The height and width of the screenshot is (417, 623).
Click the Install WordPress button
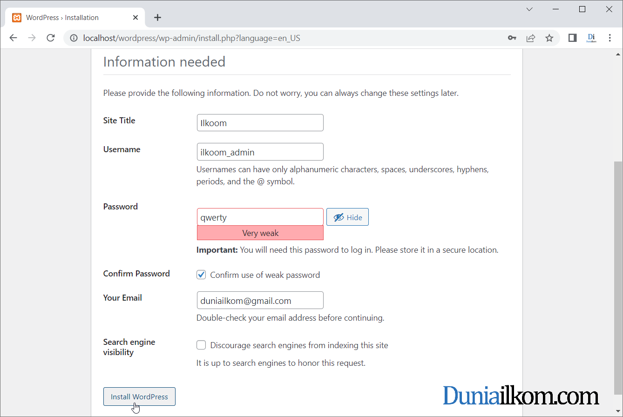click(139, 397)
